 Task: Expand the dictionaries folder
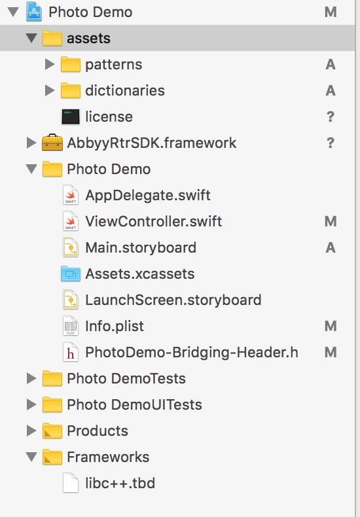[x=50, y=90]
